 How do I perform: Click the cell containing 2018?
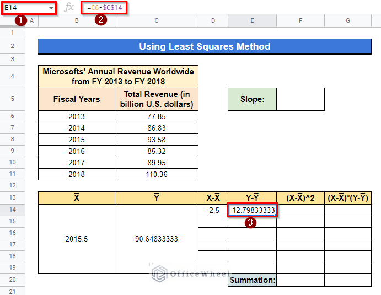point(77,174)
